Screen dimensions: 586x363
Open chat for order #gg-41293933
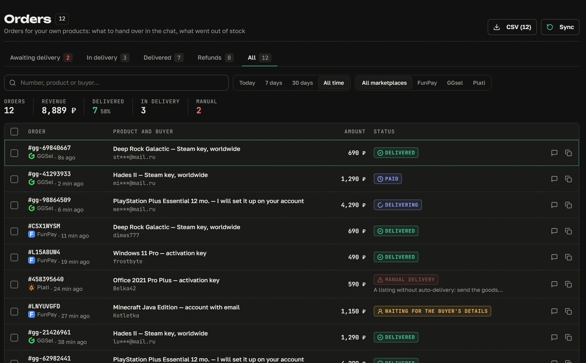coord(554,179)
